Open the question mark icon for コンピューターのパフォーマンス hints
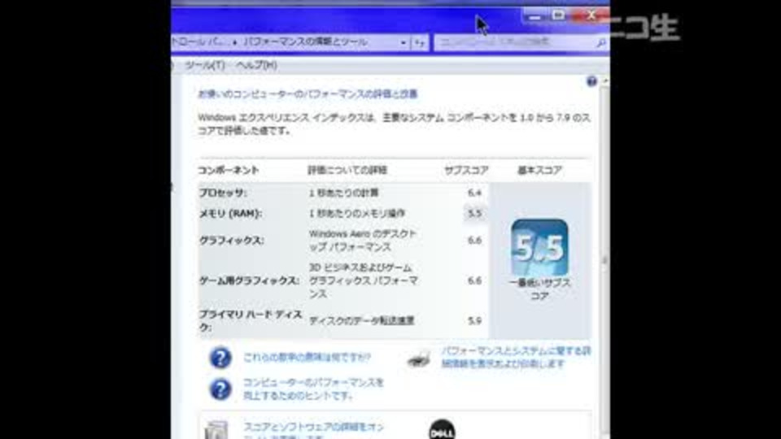The width and height of the screenshot is (781, 439). (x=220, y=389)
